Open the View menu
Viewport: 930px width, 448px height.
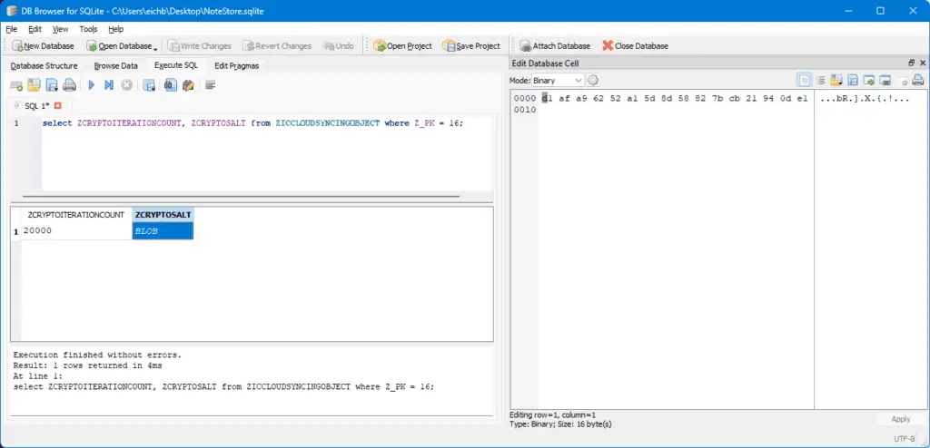60,28
